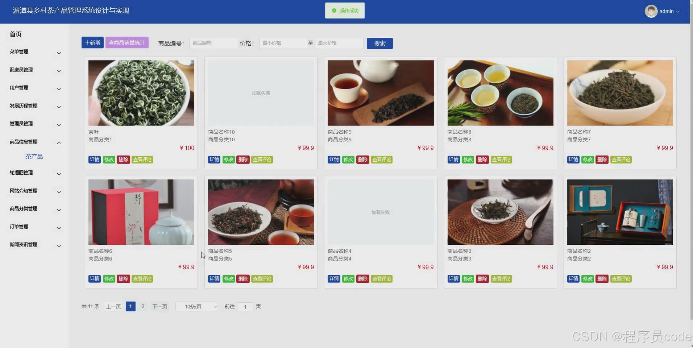Click 查看评论 for 商品名称5
693x348 pixels.
pos(262,279)
